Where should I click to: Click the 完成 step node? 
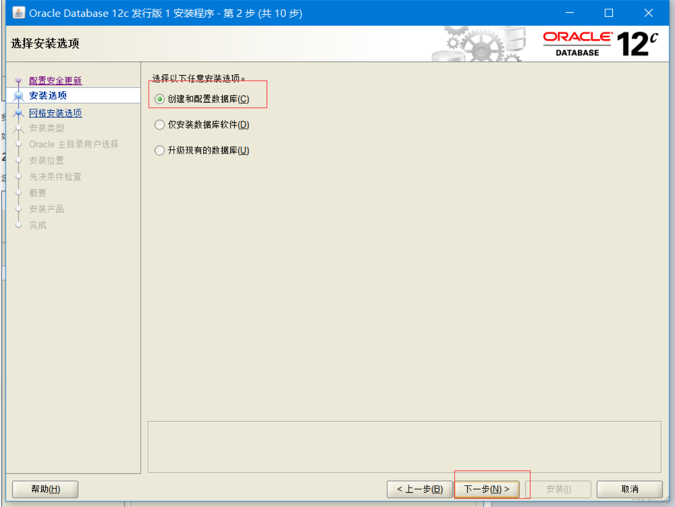pyautogui.click(x=38, y=225)
